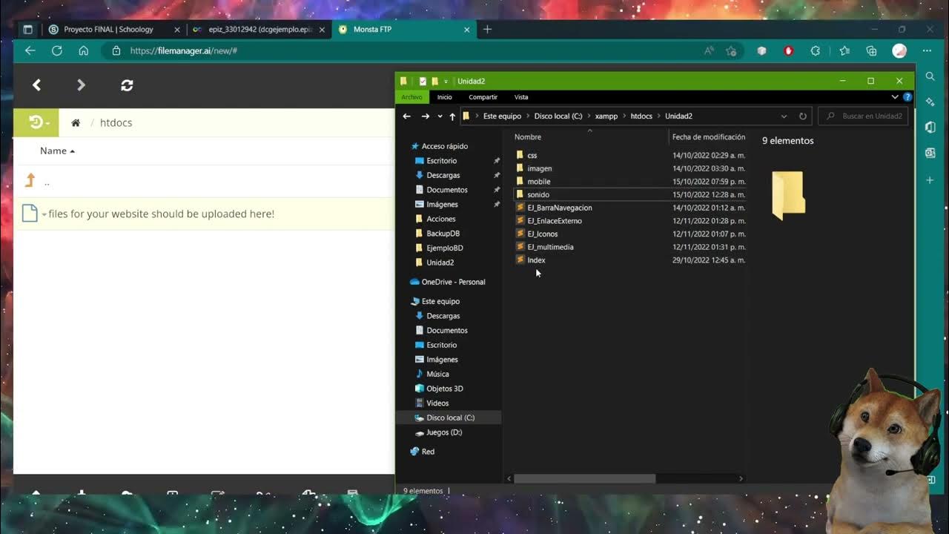The image size is (949, 534).
Task: Select the htdocs breadcrumb in Monsta FTP
Action: click(116, 122)
